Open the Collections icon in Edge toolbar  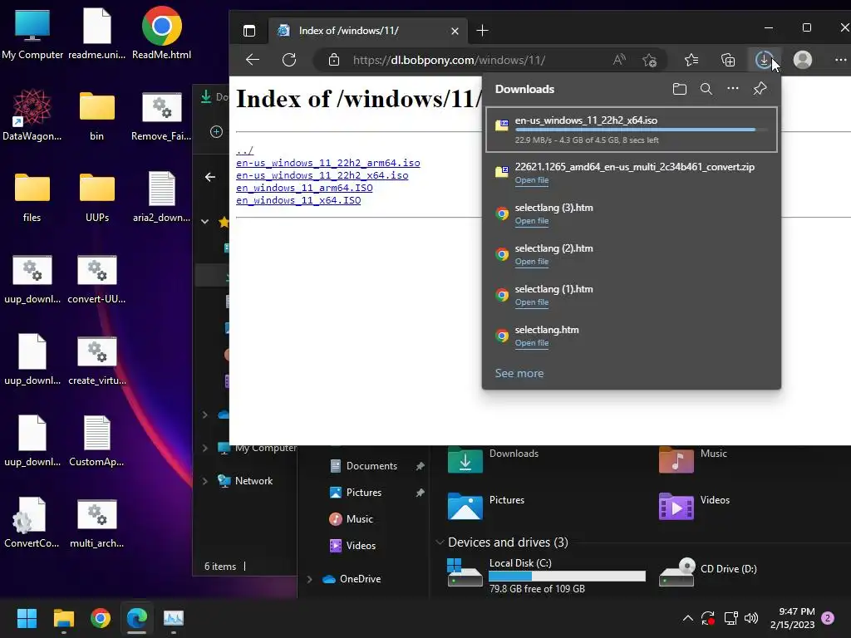728,60
